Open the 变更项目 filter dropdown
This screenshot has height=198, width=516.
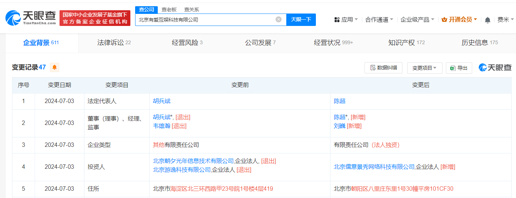pos(425,68)
